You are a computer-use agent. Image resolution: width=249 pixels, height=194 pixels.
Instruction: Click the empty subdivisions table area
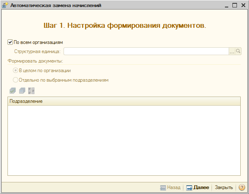point(124,140)
